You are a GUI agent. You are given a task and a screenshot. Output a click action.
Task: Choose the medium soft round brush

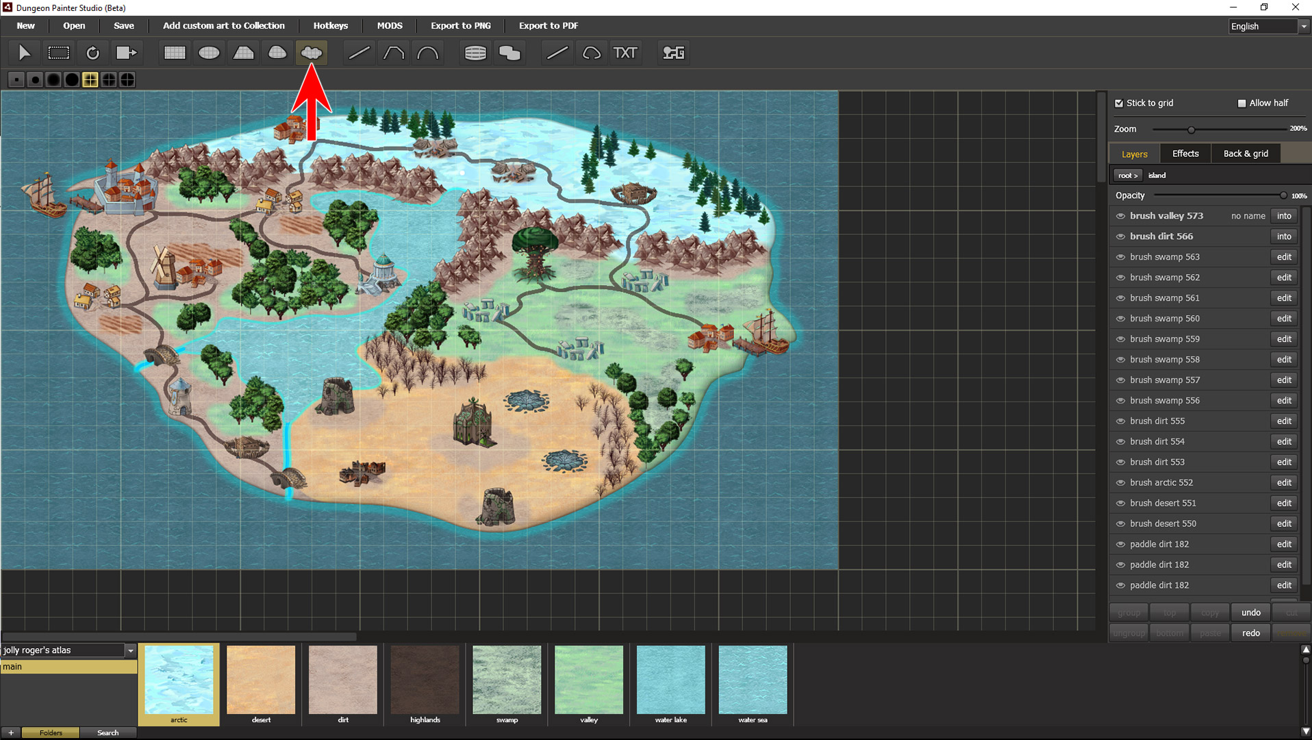pos(53,80)
